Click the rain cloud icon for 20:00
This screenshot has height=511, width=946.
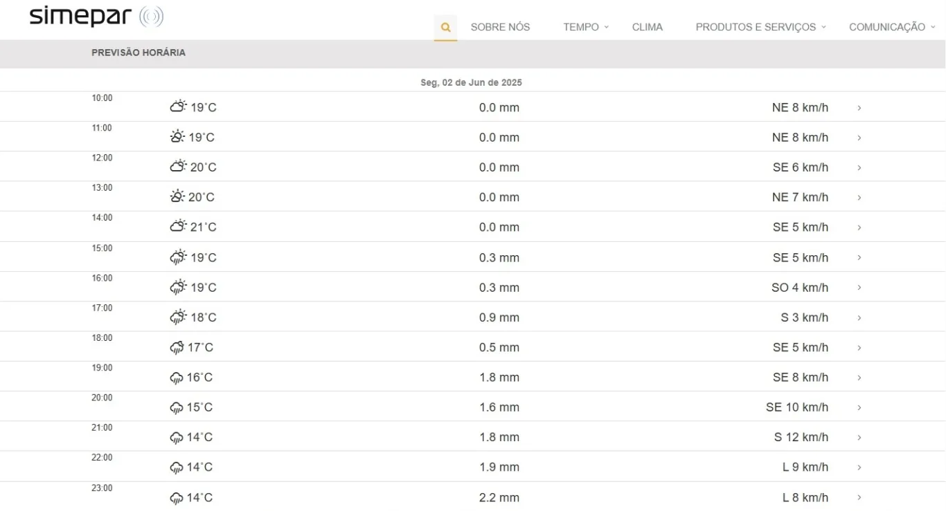pos(177,407)
